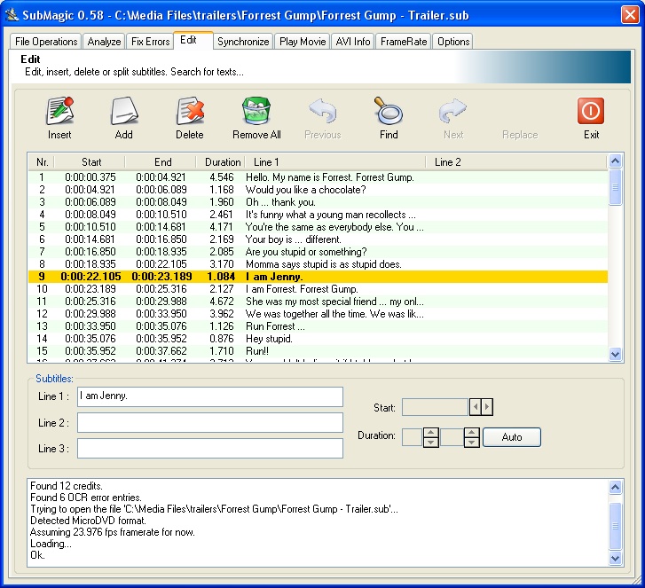The width and height of the screenshot is (645, 588).
Task: Open the FrameRate tab
Action: click(x=403, y=42)
